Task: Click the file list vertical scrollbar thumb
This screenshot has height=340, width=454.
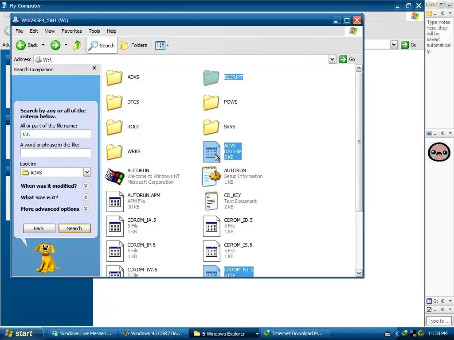Action: click(x=359, y=142)
